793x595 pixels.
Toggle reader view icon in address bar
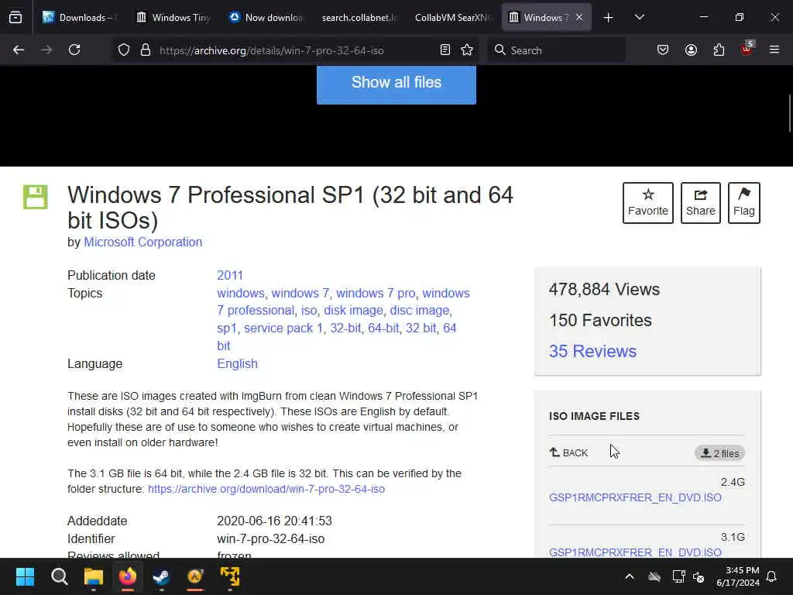tap(445, 50)
